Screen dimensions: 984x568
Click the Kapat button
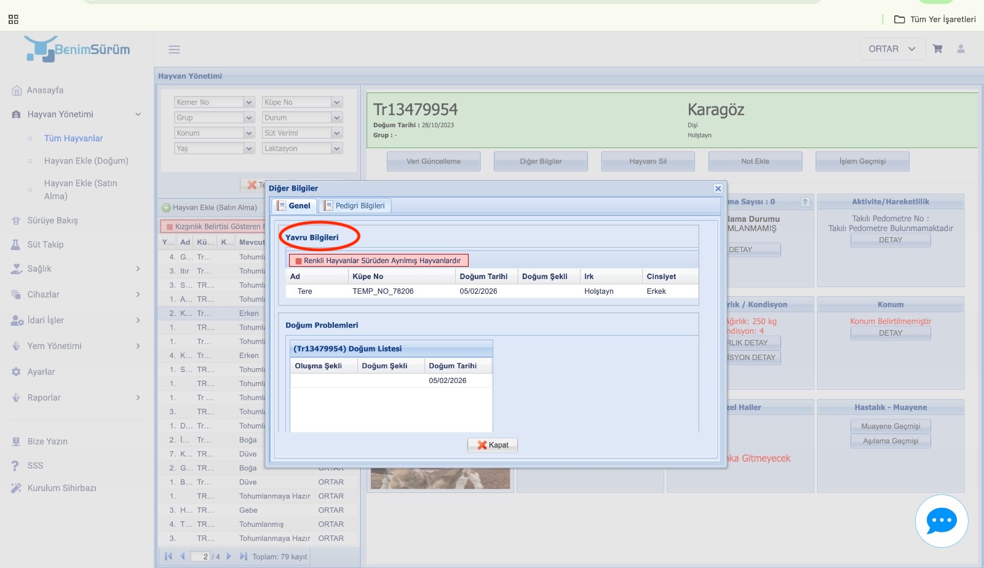493,445
